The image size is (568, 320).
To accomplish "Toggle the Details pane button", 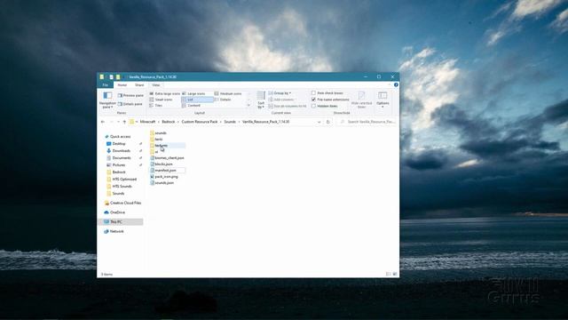I will 130,104.
